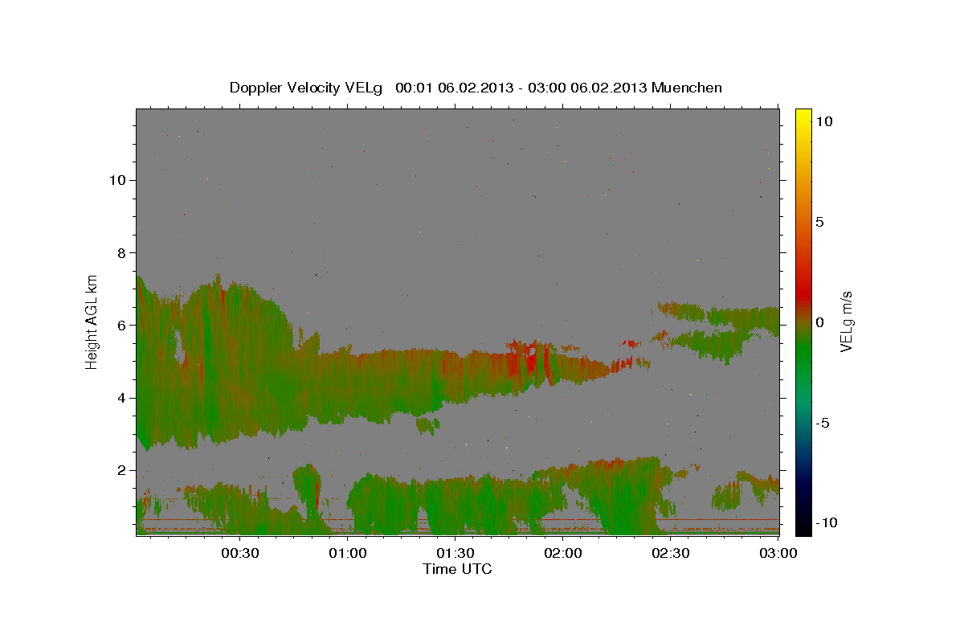
Task: Select the 01:00 time tick label
Action: tap(349, 554)
